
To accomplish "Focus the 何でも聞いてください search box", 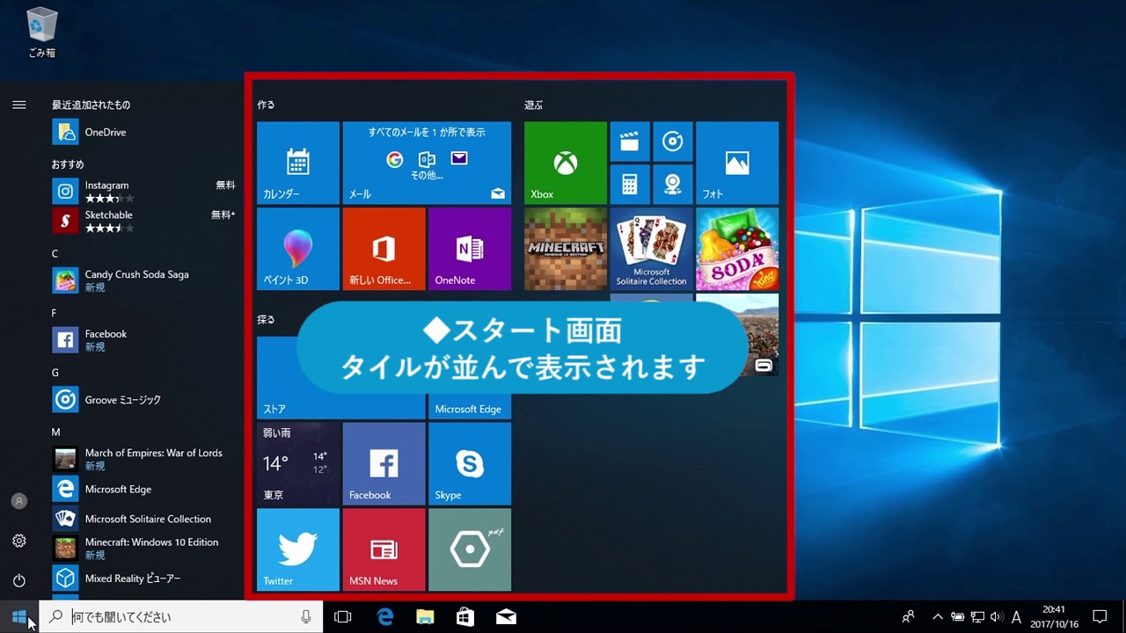I will 181,617.
